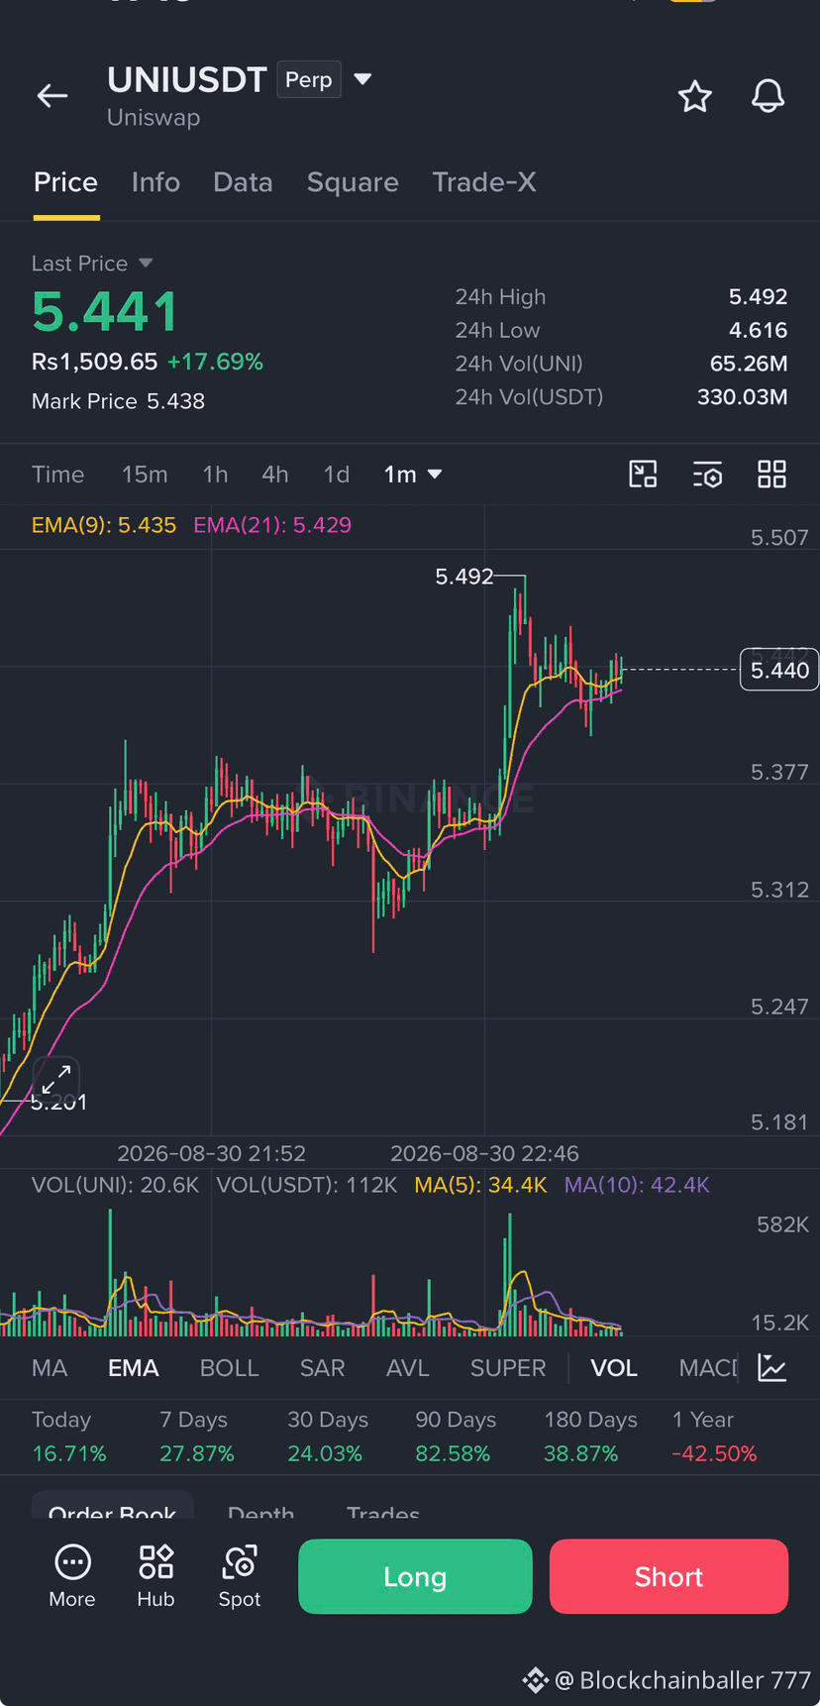
Task: Open the 1m interval dropdown
Action: point(413,475)
